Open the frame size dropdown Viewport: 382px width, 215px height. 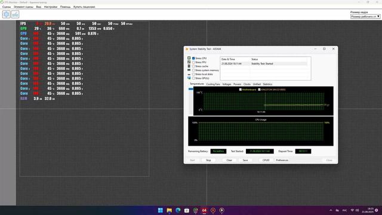tap(365, 16)
